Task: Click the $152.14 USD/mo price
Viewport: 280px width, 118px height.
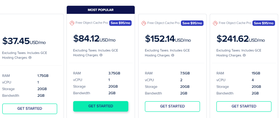Action: (168, 39)
